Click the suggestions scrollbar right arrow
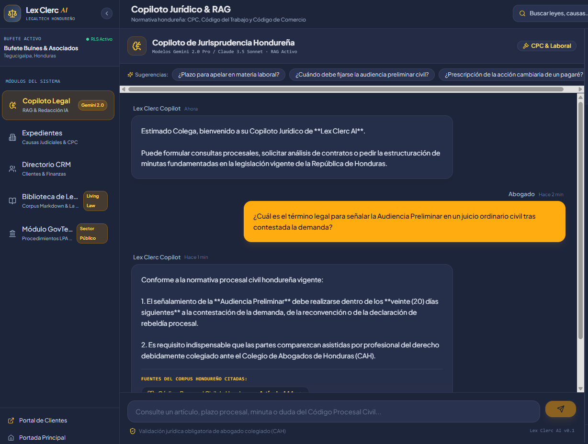588x444 pixels. tap(581, 89)
